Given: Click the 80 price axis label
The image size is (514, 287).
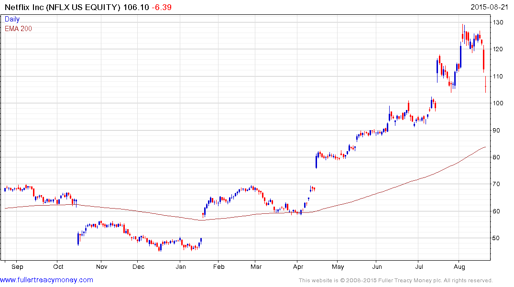Looking at the screenshot, I should [496, 157].
